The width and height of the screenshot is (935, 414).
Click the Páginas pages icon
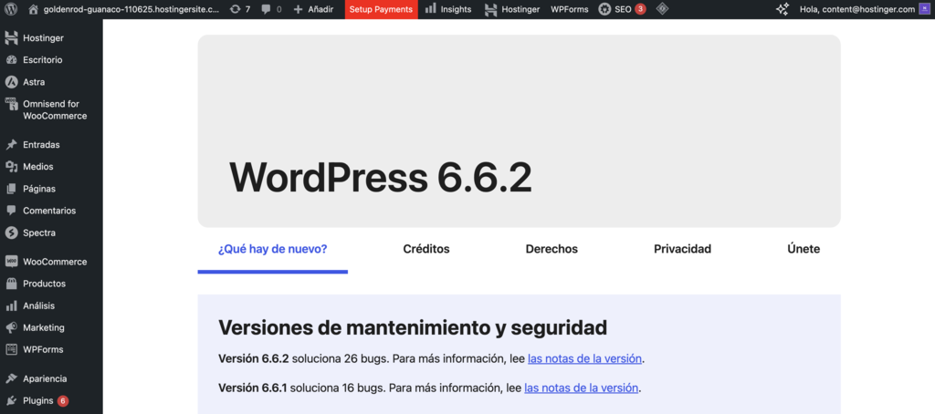click(11, 189)
